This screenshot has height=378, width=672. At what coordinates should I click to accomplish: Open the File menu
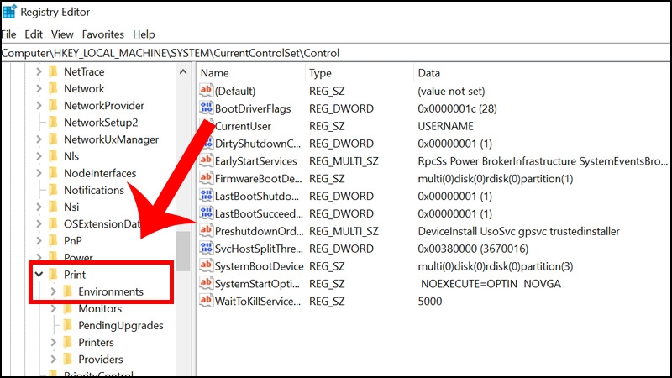(x=8, y=34)
